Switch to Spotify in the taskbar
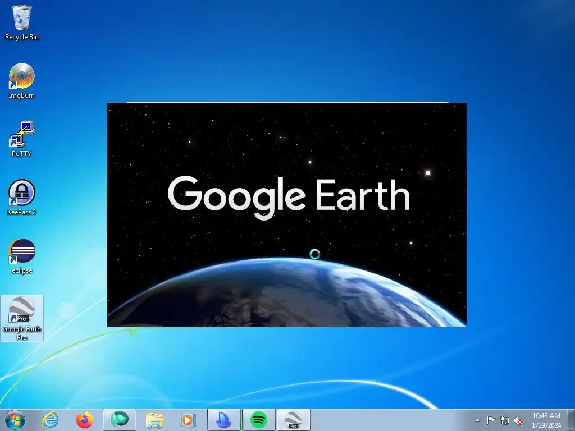Viewport: 575px width, 431px height. [x=258, y=420]
